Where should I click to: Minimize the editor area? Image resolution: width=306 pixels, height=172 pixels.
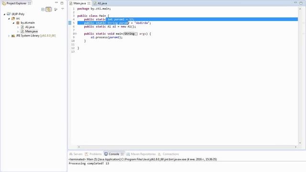[295, 3]
